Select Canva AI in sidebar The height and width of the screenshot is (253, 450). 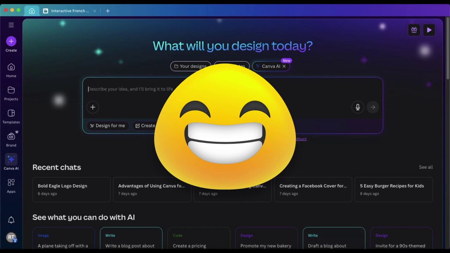[x=11, y=163]
